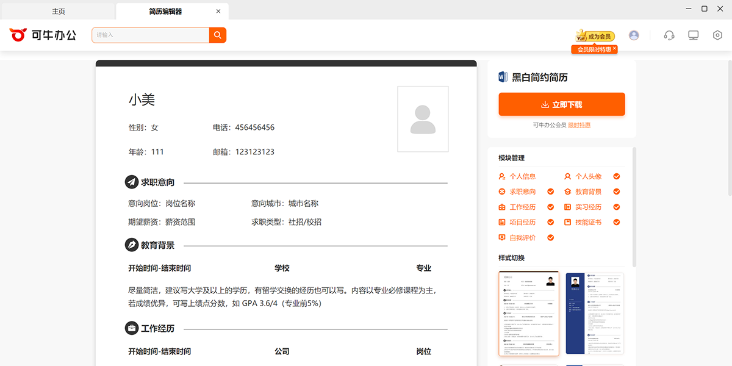Click the 可牛办公 logo
732x366 pixels.
(43, 35)
